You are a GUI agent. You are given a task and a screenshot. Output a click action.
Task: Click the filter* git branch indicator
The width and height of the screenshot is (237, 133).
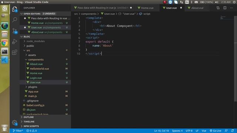coord(18,131)
